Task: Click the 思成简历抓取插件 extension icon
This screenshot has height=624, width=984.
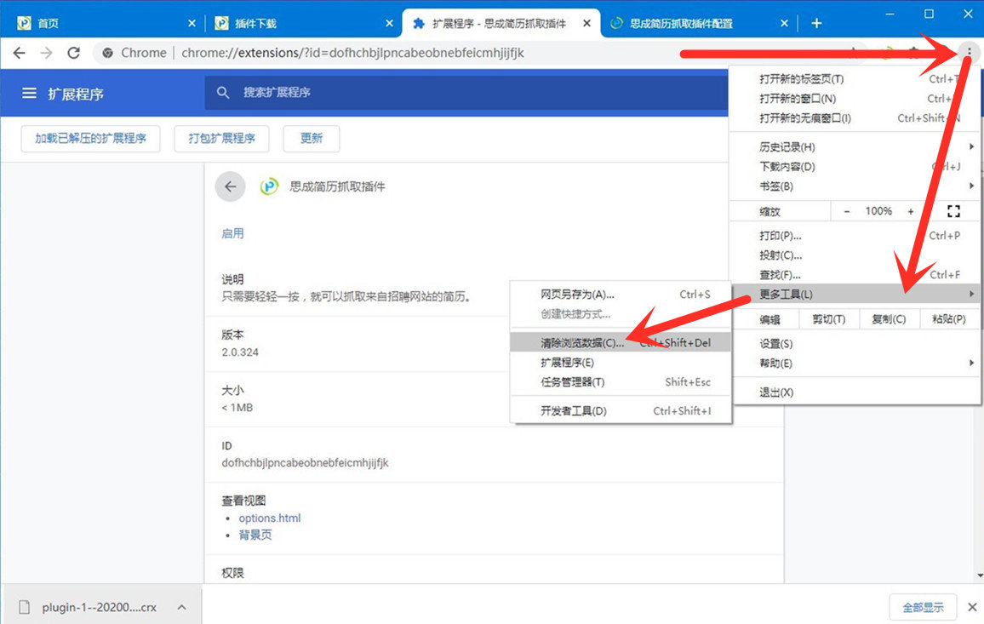Action: pyautogui.click(x=270, y=186)
